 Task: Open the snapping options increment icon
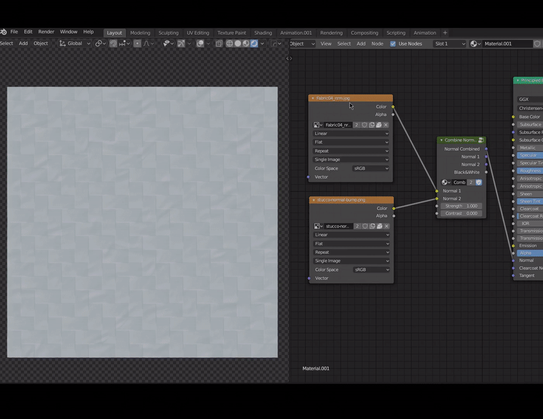pyautogui.click(x=124, y=43)
